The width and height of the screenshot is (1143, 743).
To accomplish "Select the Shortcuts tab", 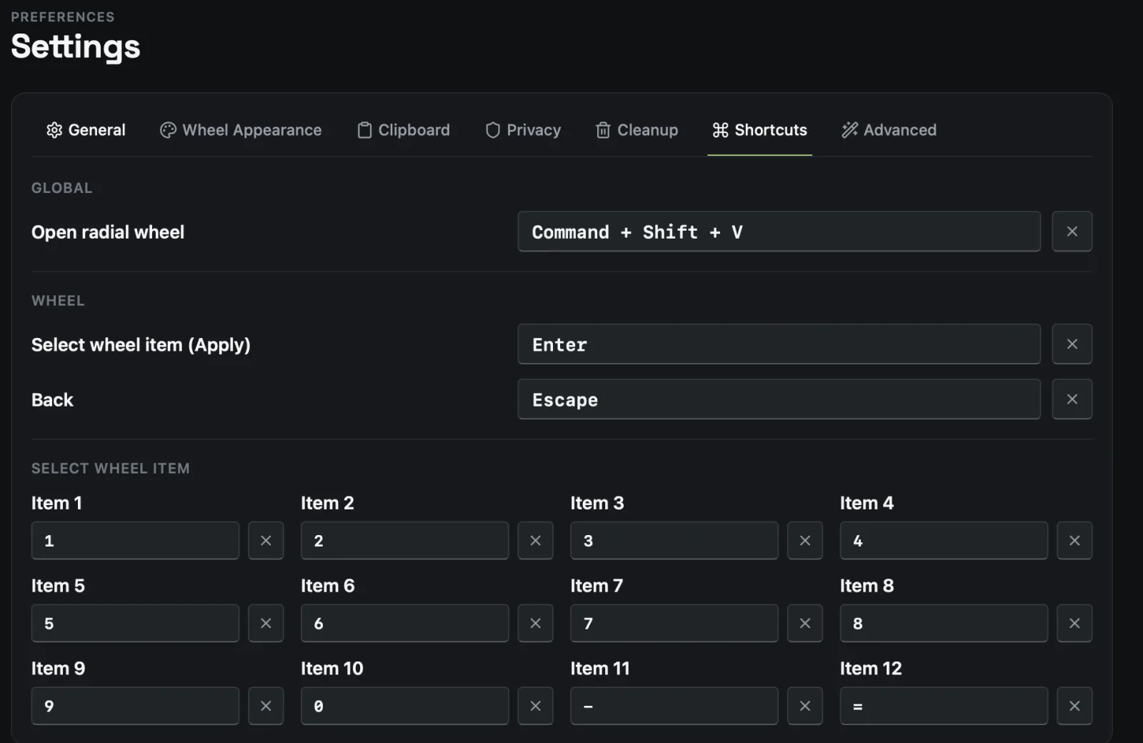I will pos(759,130).
